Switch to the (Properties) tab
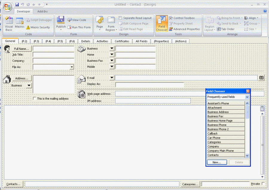This screenshot has height=190, width=269. click(161, 41)
